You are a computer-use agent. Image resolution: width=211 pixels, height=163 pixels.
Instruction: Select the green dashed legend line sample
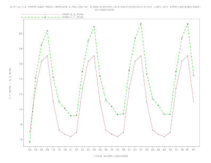(41, 17)
